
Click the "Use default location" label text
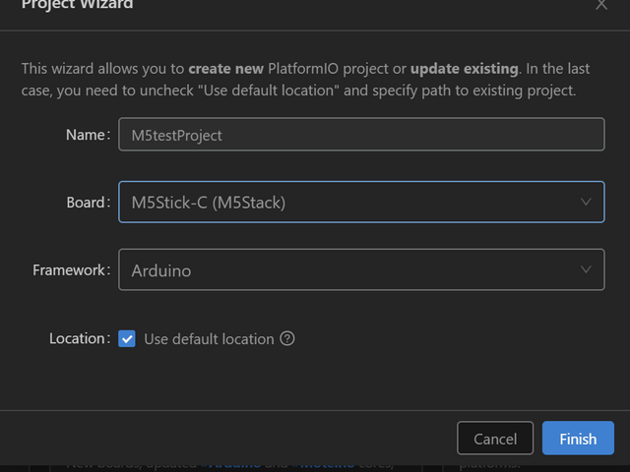click(x=209, y=338)
